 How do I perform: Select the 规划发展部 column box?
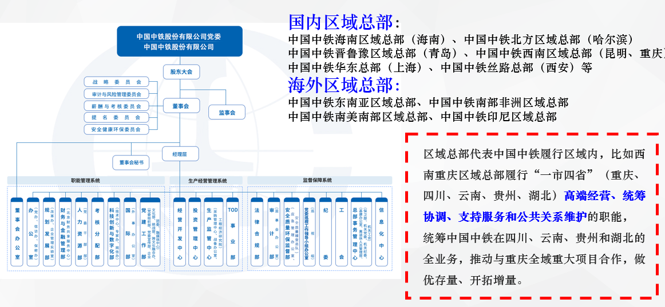(49, 232)
